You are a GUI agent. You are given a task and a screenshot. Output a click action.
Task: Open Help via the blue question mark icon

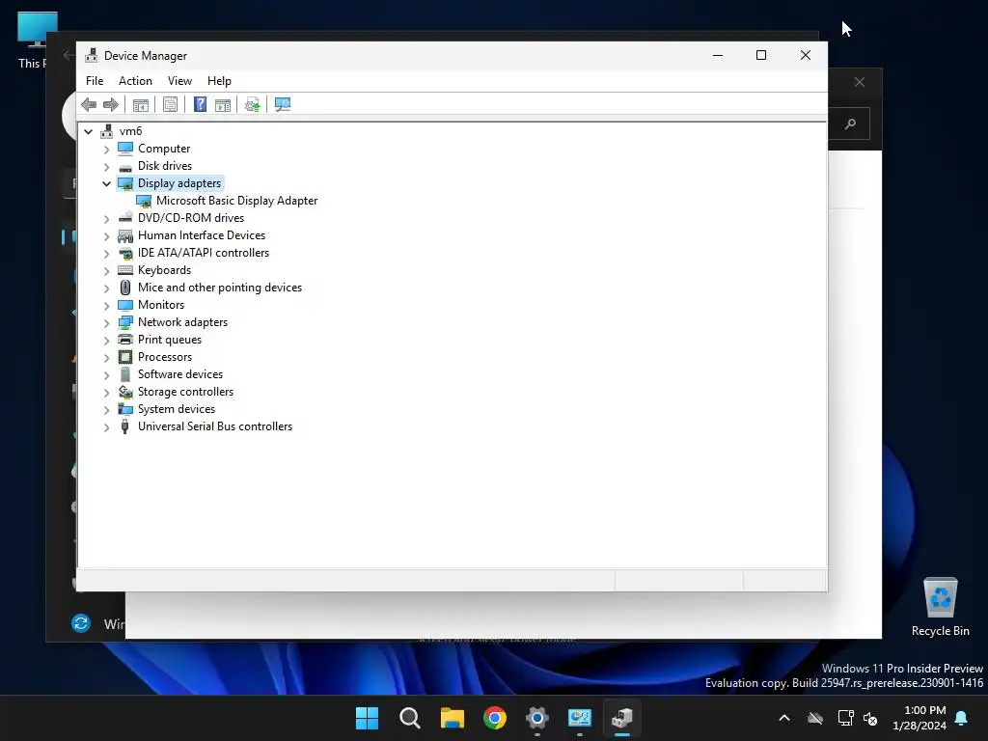tap(200, 104)
